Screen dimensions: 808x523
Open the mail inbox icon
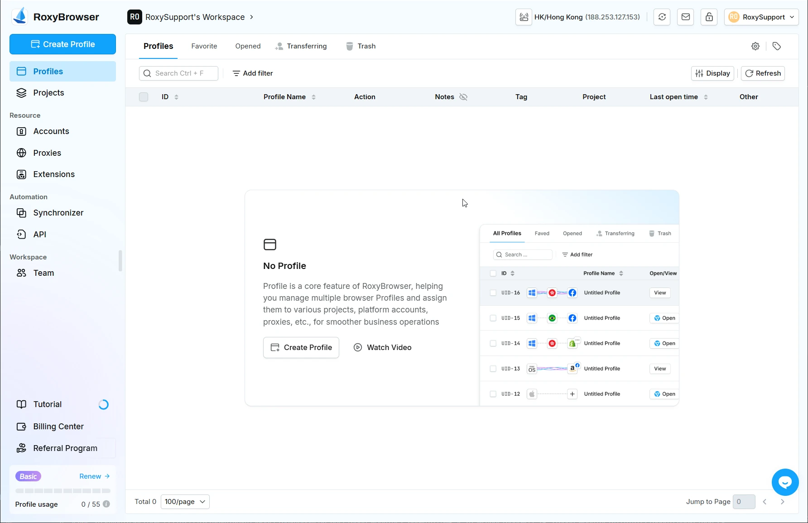tap(685, 17)
